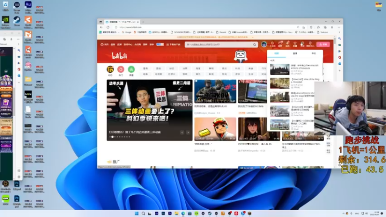
Task: Open a new tab with plus button
Action: coord(143,22)
